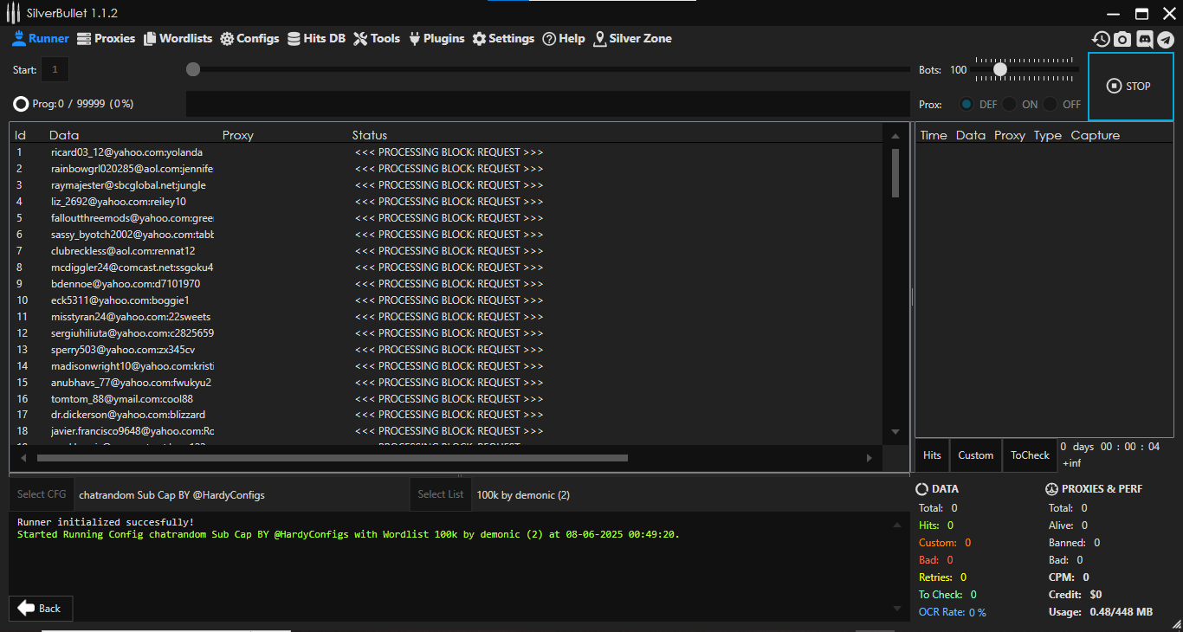Viewport: 1183px width, 632px height.
Task: Open the Wordlists section
Action: [178, 39]
